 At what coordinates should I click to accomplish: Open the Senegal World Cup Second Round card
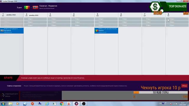tap(106, 31)
